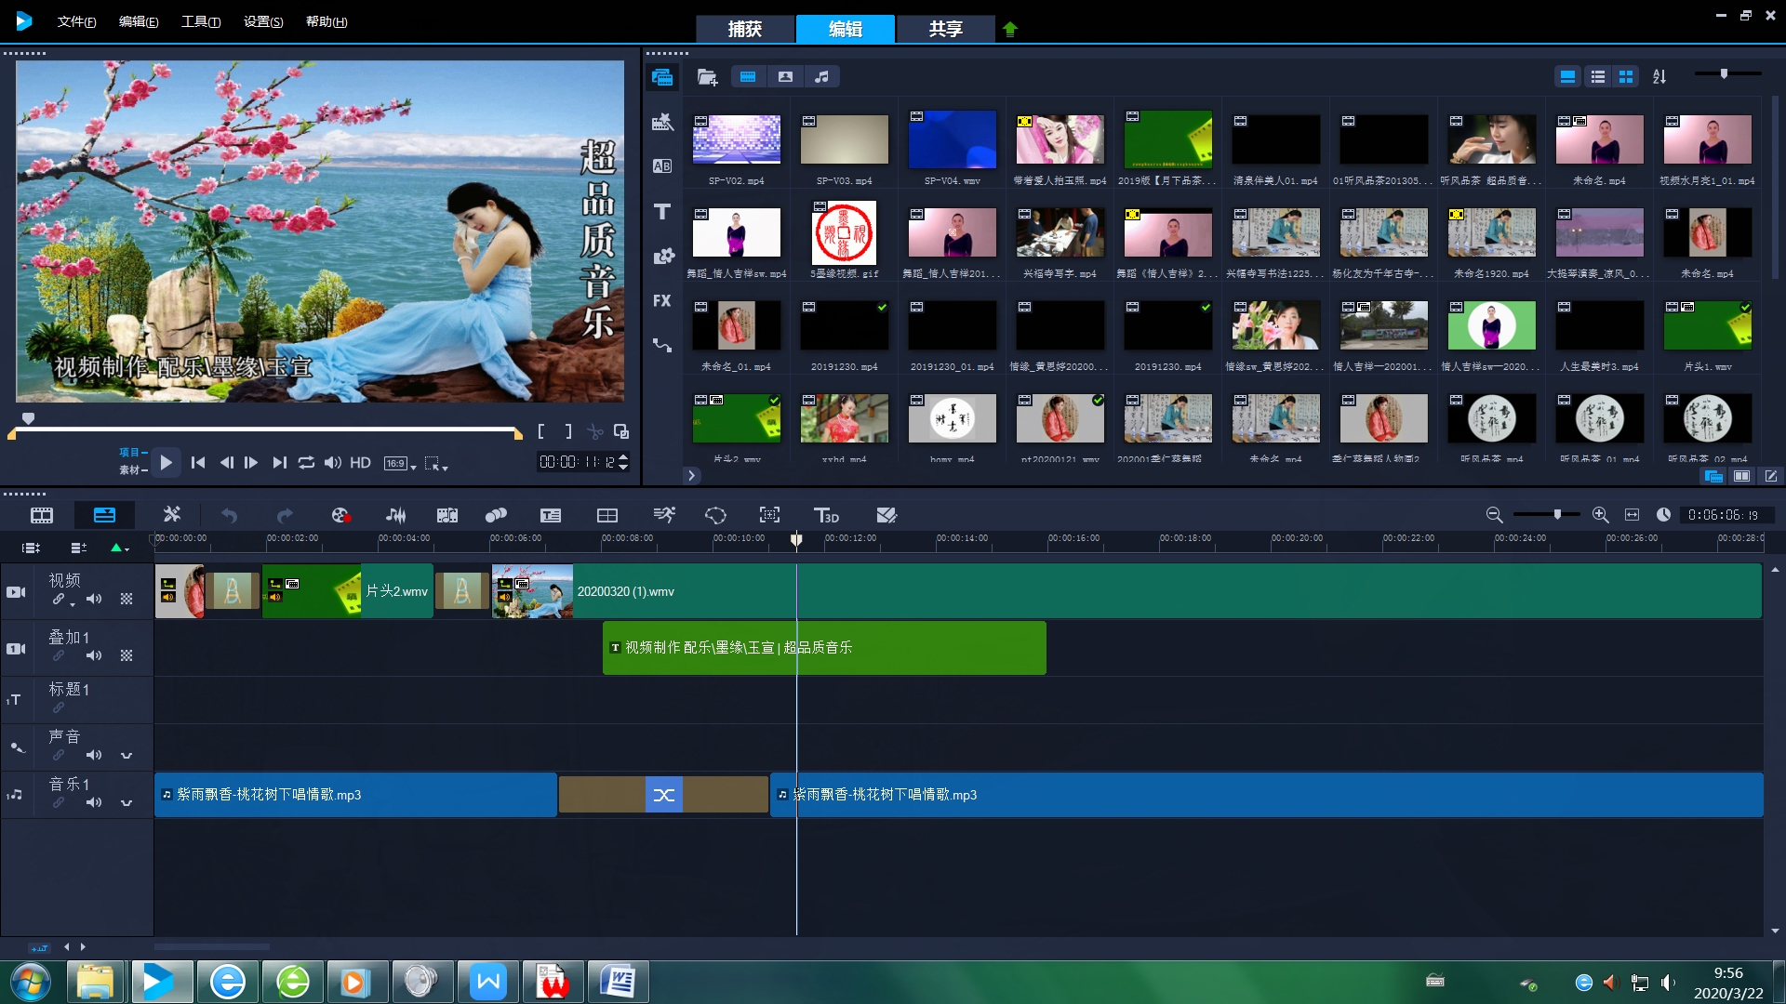Open the 16:9 aspect ratio dropdown
This screenshot has height=1004, width=1786.
tap(400, 463)
